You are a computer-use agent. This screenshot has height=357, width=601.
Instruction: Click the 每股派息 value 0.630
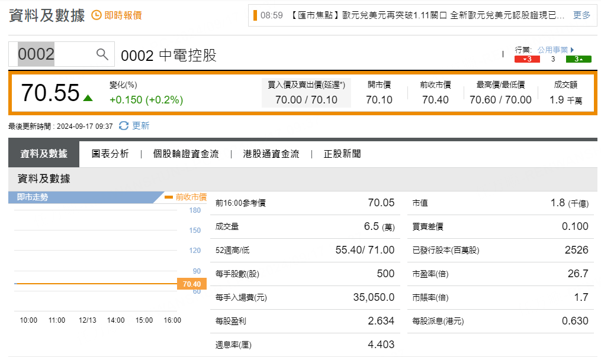pyautogui.click(x=575, y=321)
